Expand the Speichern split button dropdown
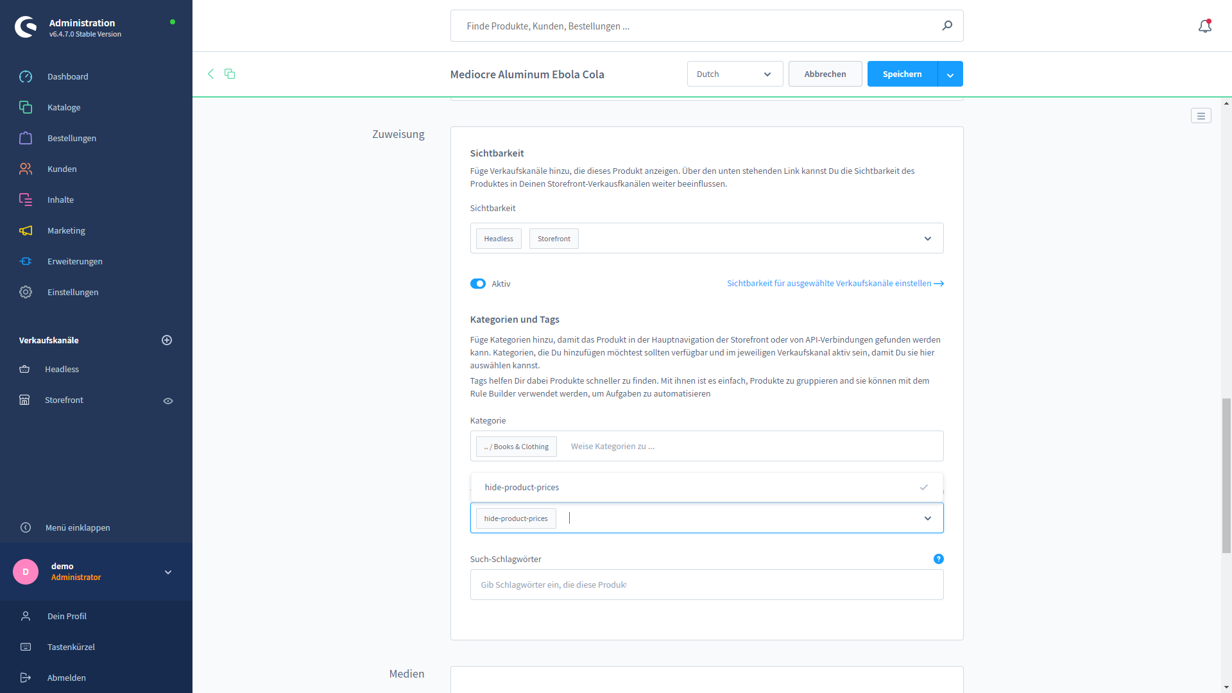The image size is (1232, 693). tap(950, 74)
